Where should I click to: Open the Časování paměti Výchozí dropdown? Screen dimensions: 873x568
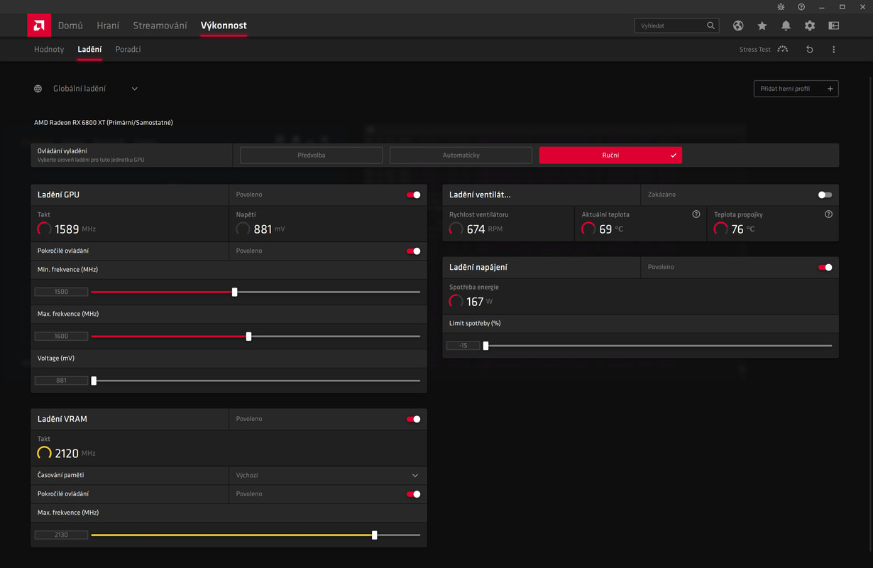point(328,475)
